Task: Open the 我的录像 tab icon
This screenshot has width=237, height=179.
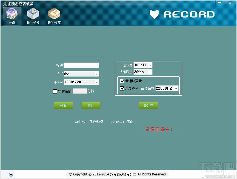Action: point(33,16)
